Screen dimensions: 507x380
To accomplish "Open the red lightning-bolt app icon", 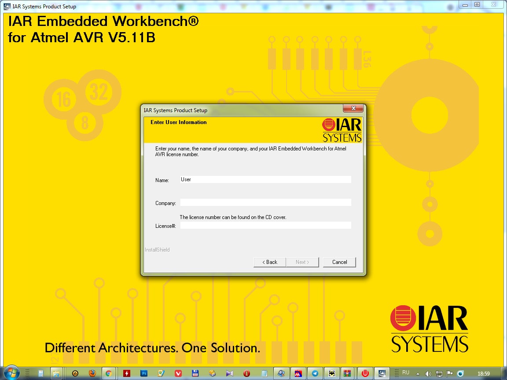I will tap(127, 373).
